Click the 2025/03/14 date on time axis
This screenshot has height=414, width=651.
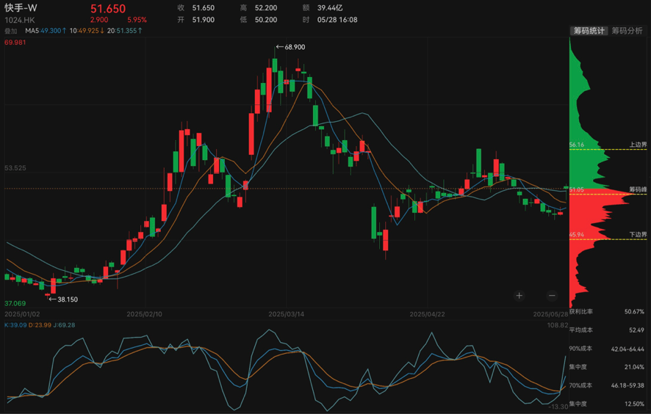pos(287,313)
